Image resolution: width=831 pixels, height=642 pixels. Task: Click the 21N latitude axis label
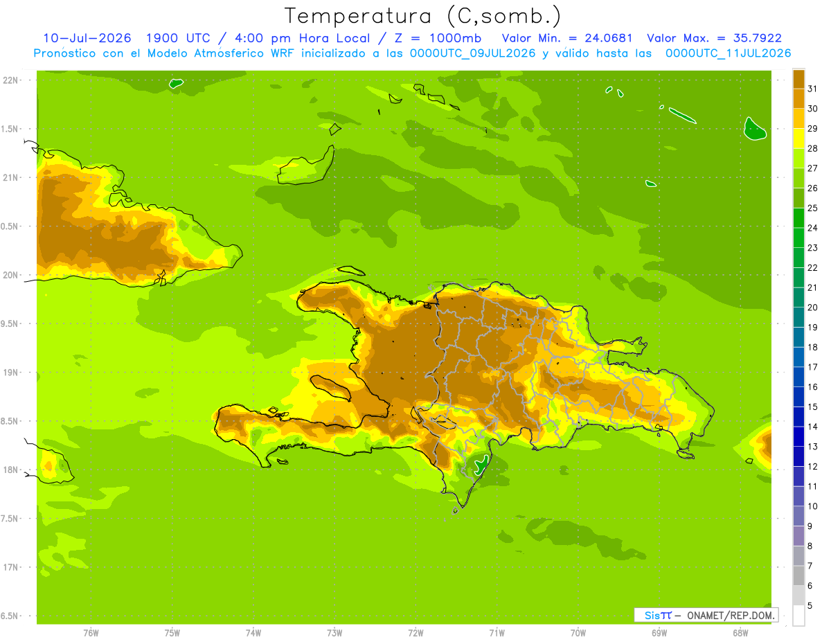coord(12,178)
